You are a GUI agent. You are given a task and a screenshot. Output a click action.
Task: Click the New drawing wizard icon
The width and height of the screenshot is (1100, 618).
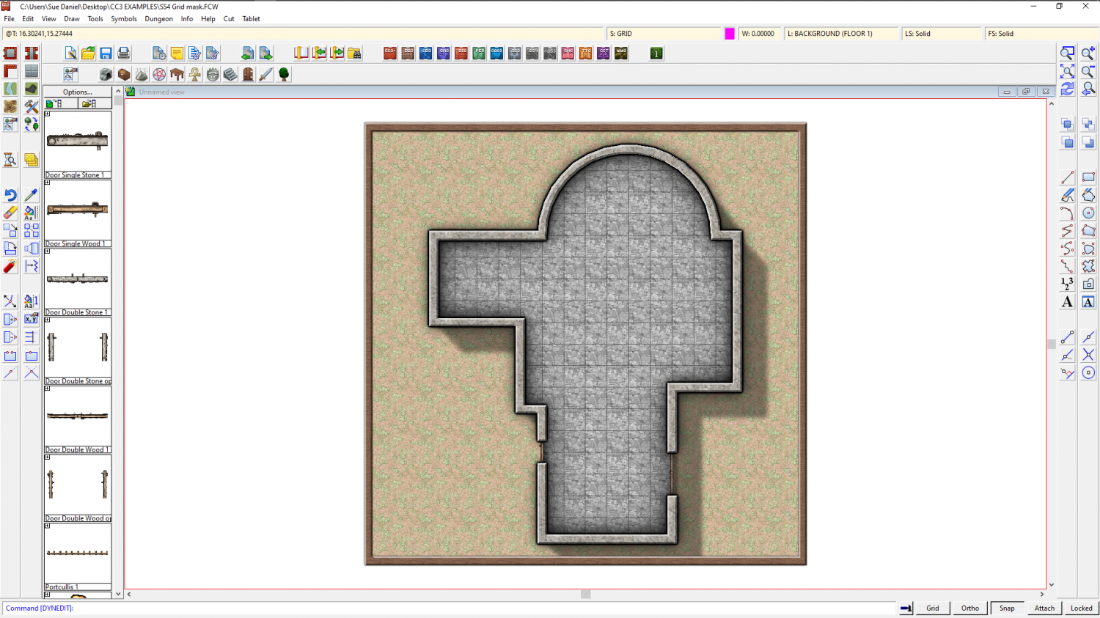point(70,53)
